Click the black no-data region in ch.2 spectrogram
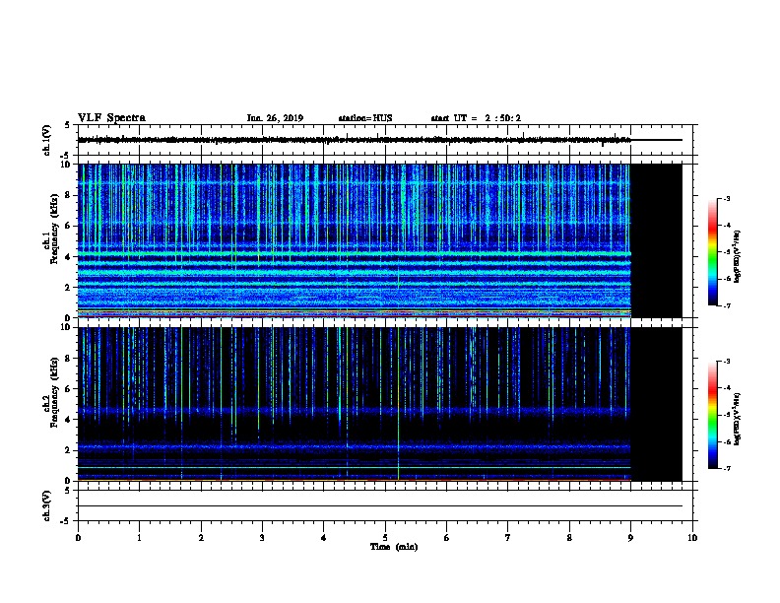 click(657, 404)
